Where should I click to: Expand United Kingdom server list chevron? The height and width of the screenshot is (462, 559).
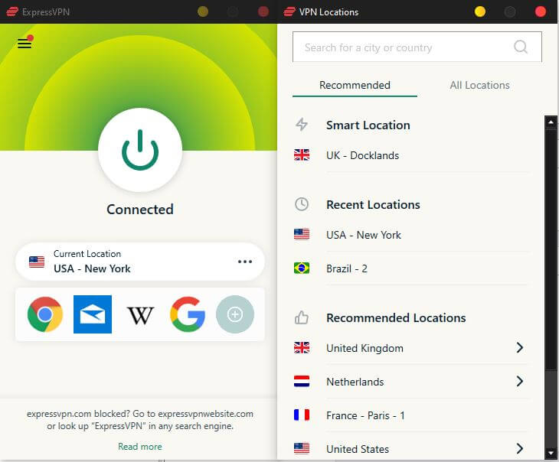(x=520, y=348)
